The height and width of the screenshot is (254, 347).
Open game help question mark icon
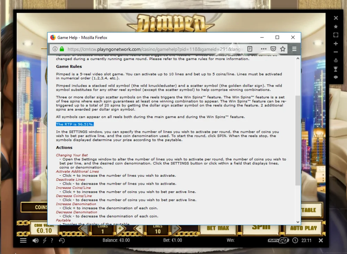pos(52,240)
